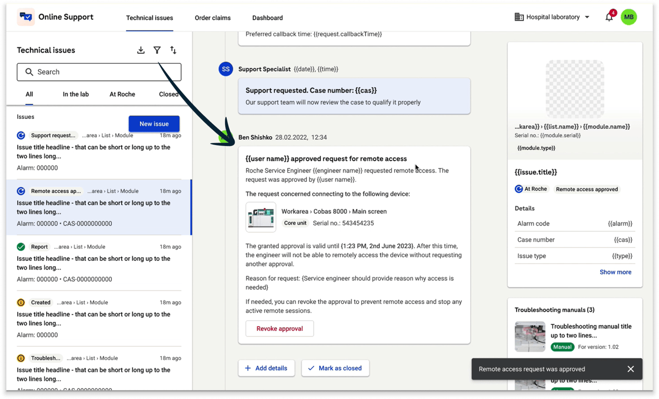Click the Ben Shishko author name
The width and height of the screenshot is (659, 399).
(x=255, y=138)
